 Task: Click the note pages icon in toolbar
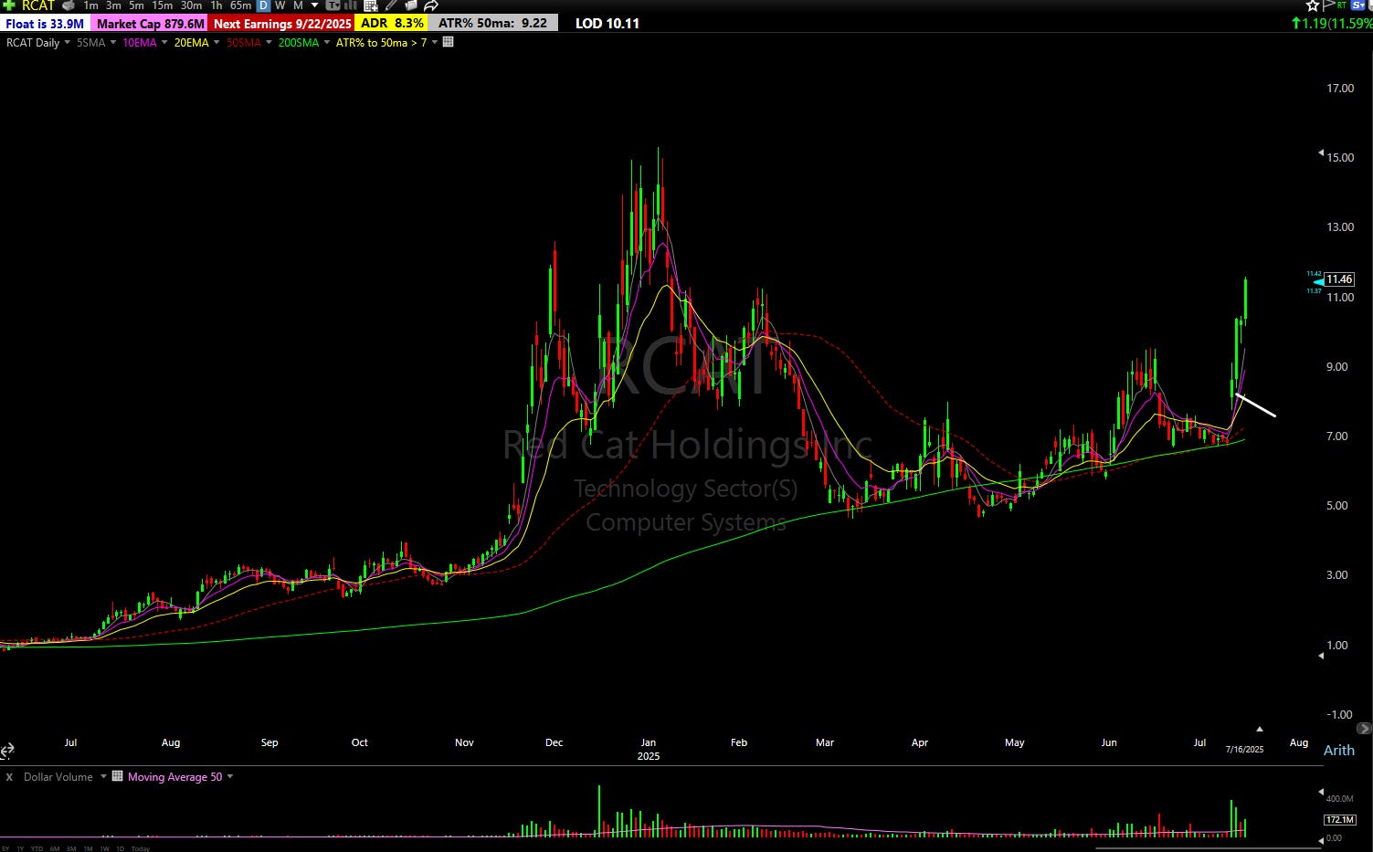[x=410, y=5]
